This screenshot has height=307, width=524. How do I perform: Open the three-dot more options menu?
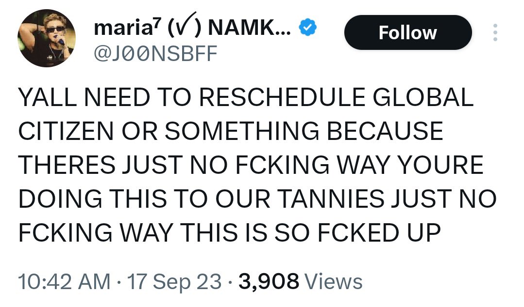[x=495, y=32]
